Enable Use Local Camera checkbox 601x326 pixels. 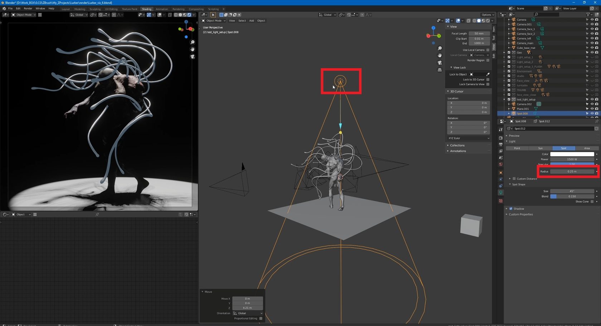[488, 50]
